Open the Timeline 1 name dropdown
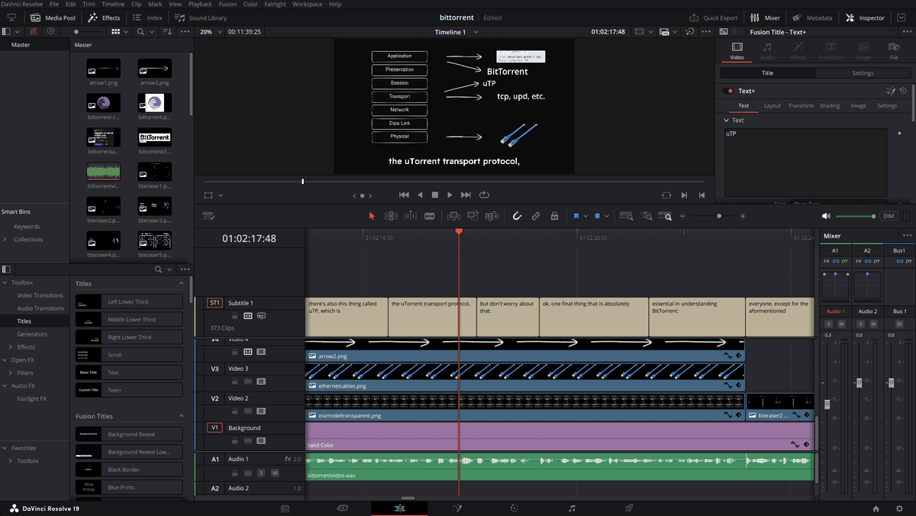The height and width of the screenshot is (516, 916). click(x=456, y=32)
